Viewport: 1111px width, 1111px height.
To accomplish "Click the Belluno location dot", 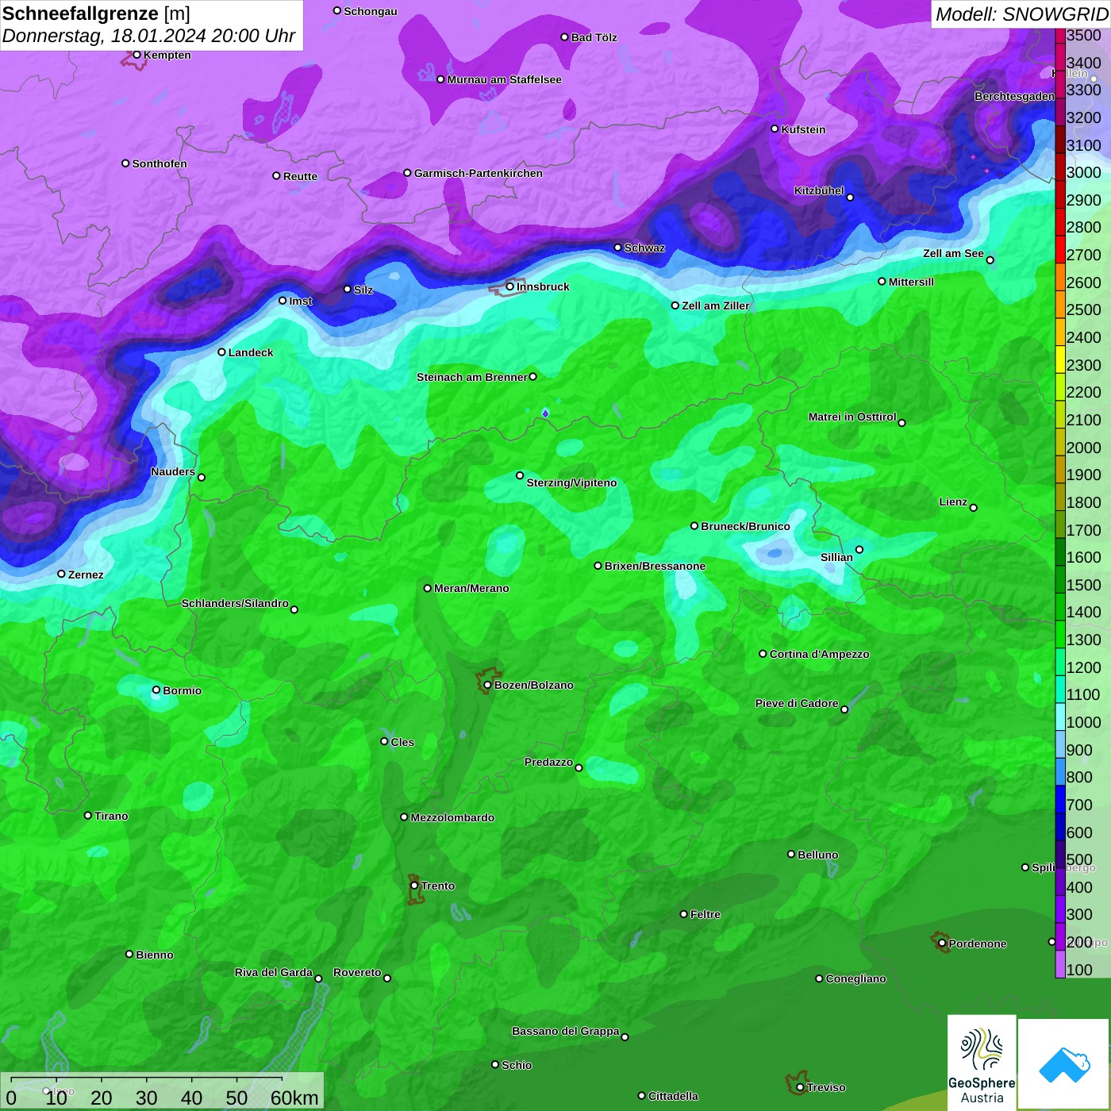I will (791, 854).
